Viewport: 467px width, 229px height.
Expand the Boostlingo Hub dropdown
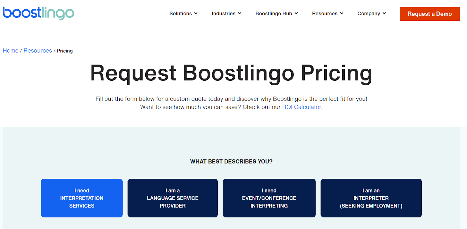pyautogui.click(x=273, y=13)
